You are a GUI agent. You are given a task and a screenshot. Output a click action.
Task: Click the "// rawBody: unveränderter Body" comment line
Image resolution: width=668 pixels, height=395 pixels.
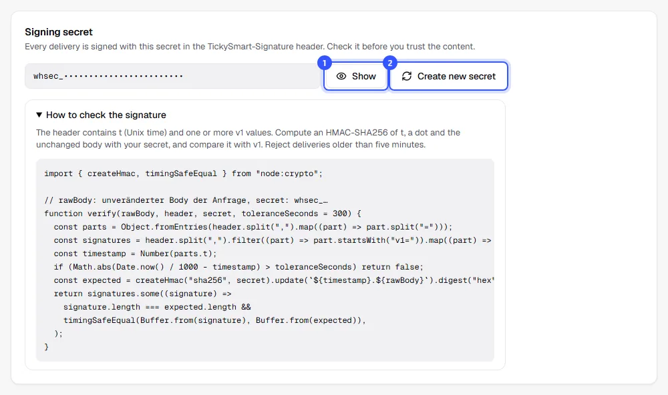[186, 200]
